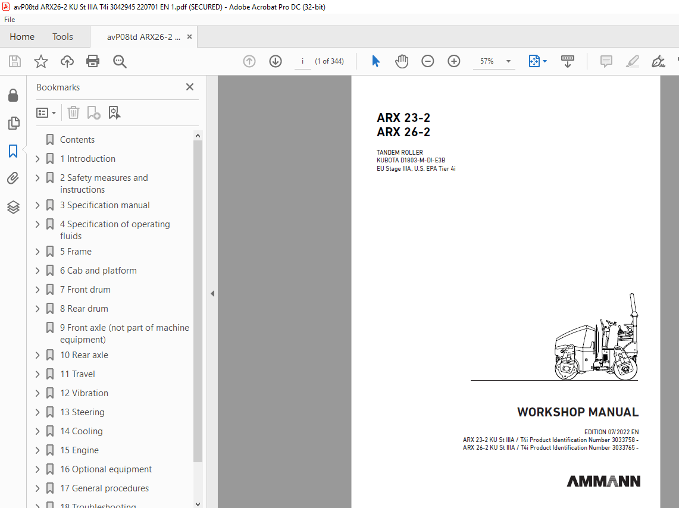
Task: Select the Highlight text pen tool
Action: [632, 61]
